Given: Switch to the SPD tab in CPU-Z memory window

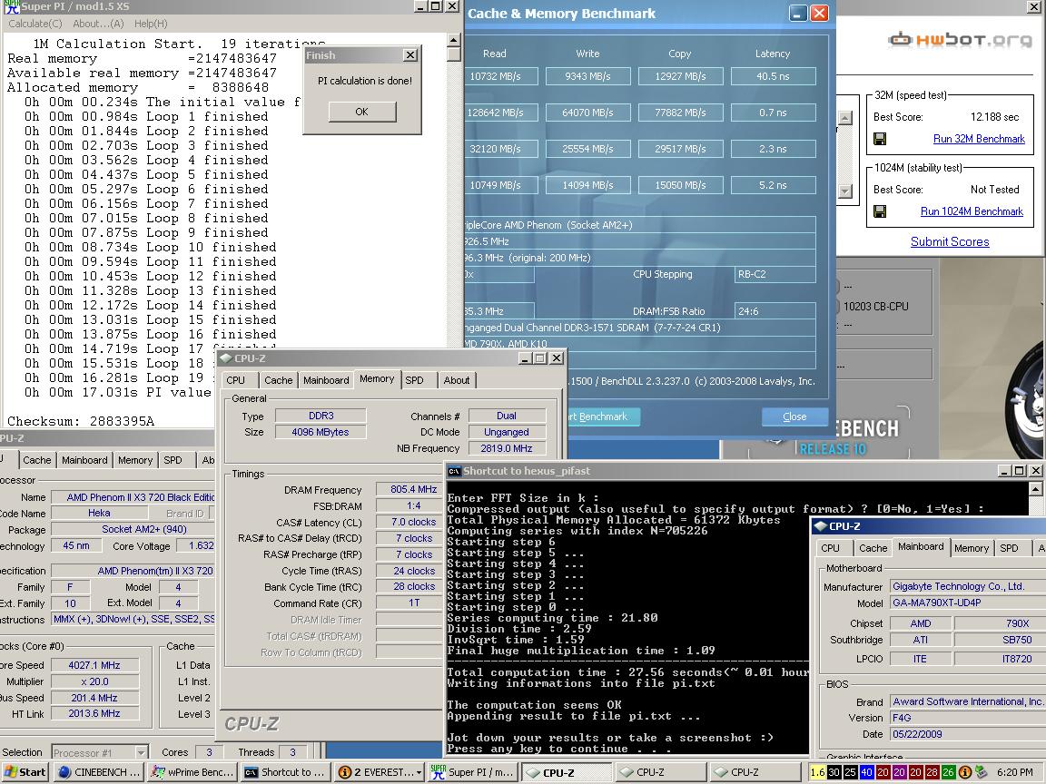Looking at the screenshot, I should [x=414, y=380].
